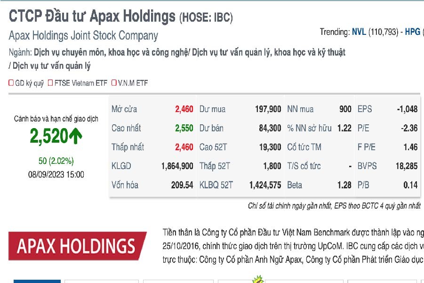Click the BVPS value 18,285
The height and width of the screenshot is (283, 424).
(x=407, y=166)
